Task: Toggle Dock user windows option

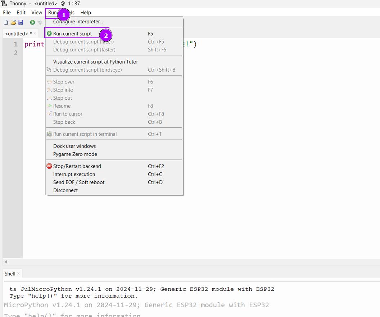Action: pyautogui.click(x=114, y=146)
